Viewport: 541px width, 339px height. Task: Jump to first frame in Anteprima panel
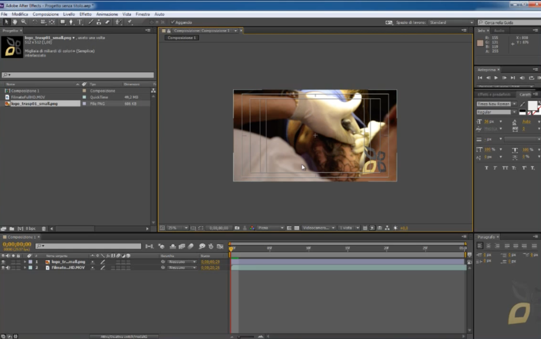coord(480,78)
